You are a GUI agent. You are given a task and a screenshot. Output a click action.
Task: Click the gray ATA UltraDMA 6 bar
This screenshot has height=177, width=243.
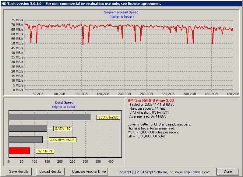[26, 140]
